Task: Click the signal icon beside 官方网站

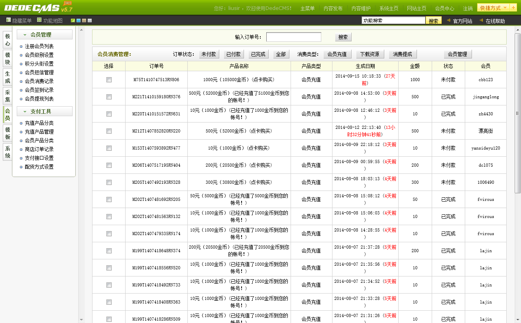Action: point(448,20)
